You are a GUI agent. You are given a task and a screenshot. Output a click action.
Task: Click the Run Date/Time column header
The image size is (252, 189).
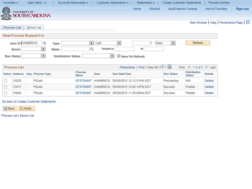pyautogui.click(x=122, y=74)
